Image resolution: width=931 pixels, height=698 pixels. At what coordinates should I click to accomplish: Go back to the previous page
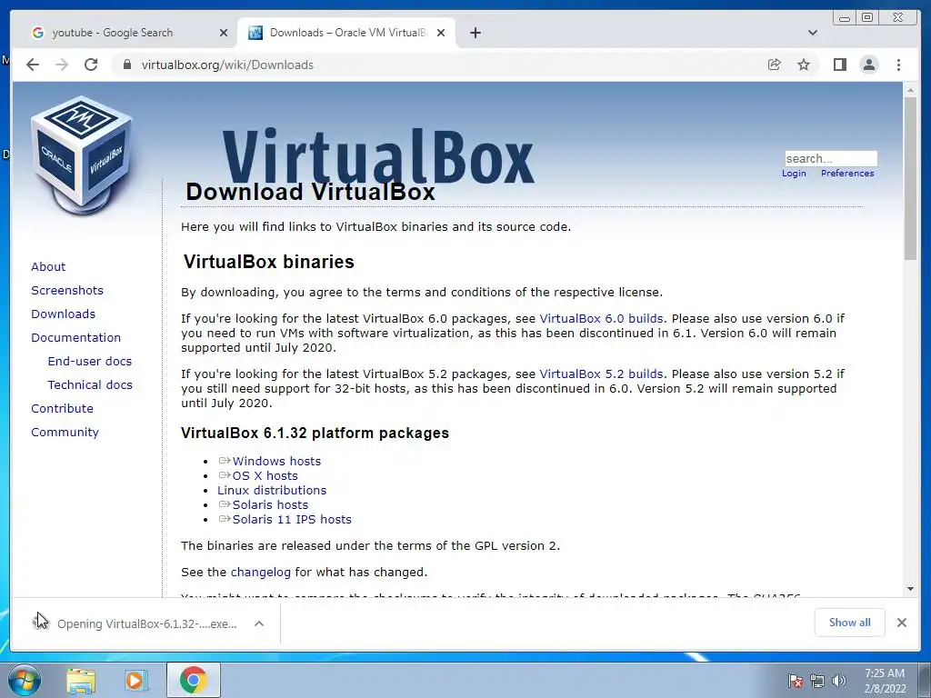[33, 65]
